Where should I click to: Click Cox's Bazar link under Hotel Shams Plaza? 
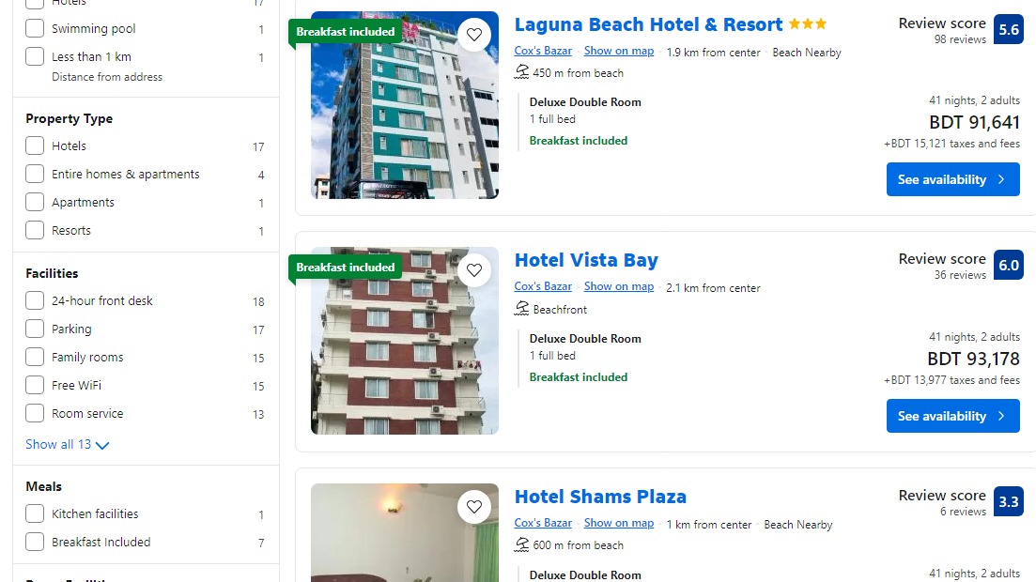tap(543, 523)
